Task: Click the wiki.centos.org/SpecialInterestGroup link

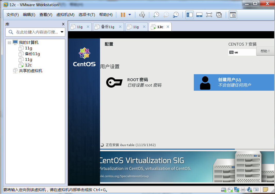Action: (124, 176)
